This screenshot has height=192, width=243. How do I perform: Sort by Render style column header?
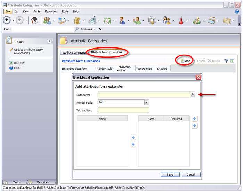[106, 68]
